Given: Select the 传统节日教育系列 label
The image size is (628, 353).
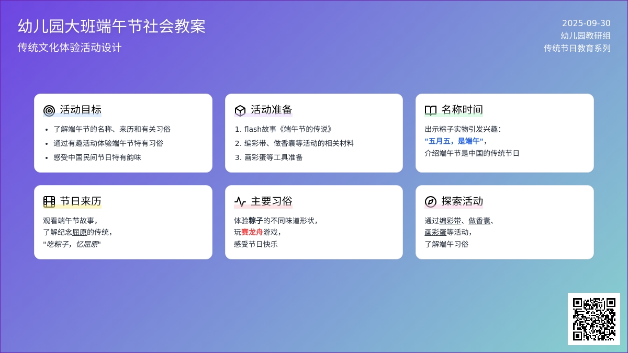Looking at the screenshot, I should 577,48.
